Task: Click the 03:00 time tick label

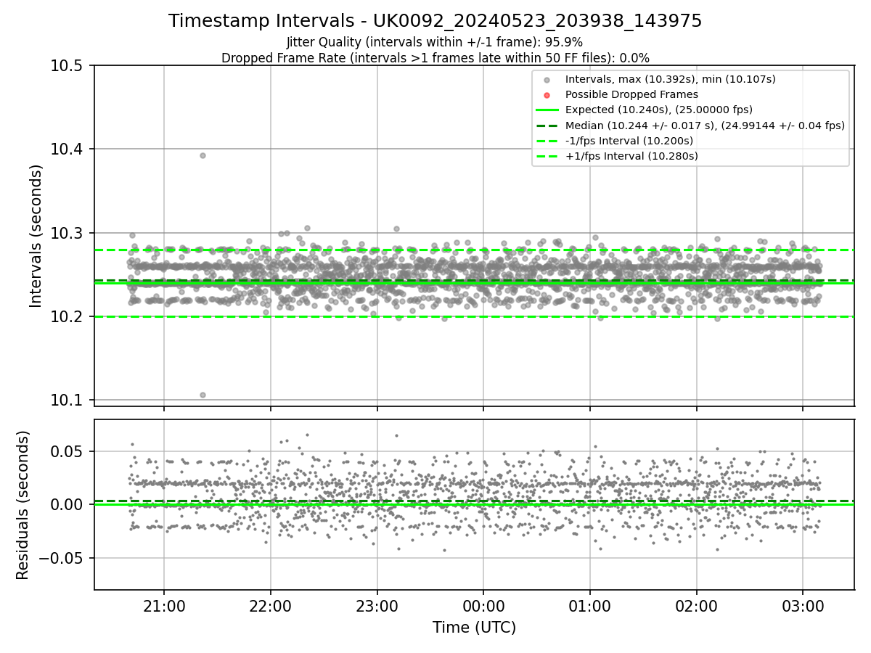Action: click(803, 606)
